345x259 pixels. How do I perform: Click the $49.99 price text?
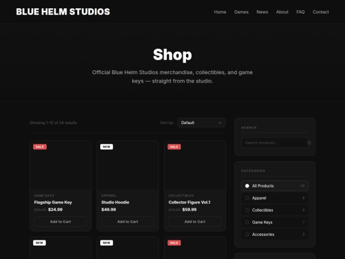tap(109, 210)
